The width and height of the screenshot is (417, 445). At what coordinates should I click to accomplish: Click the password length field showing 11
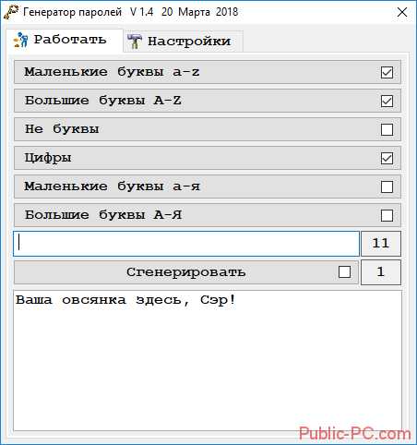click(381, 244)
